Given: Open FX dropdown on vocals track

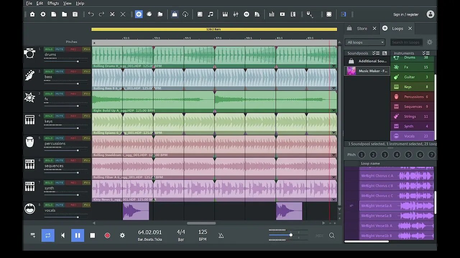Looking at the screenshot, I should tap(87, 205).
